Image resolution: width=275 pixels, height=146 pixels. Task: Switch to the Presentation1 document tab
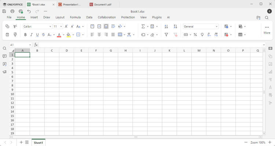coord(72,4)
